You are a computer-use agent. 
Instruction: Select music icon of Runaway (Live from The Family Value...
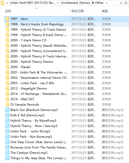pyautogui.click(x=7, y=147)
